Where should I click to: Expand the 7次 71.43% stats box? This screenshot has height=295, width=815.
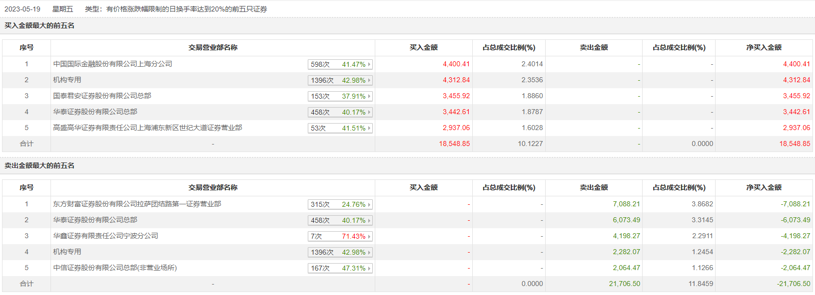coord(340,236)
